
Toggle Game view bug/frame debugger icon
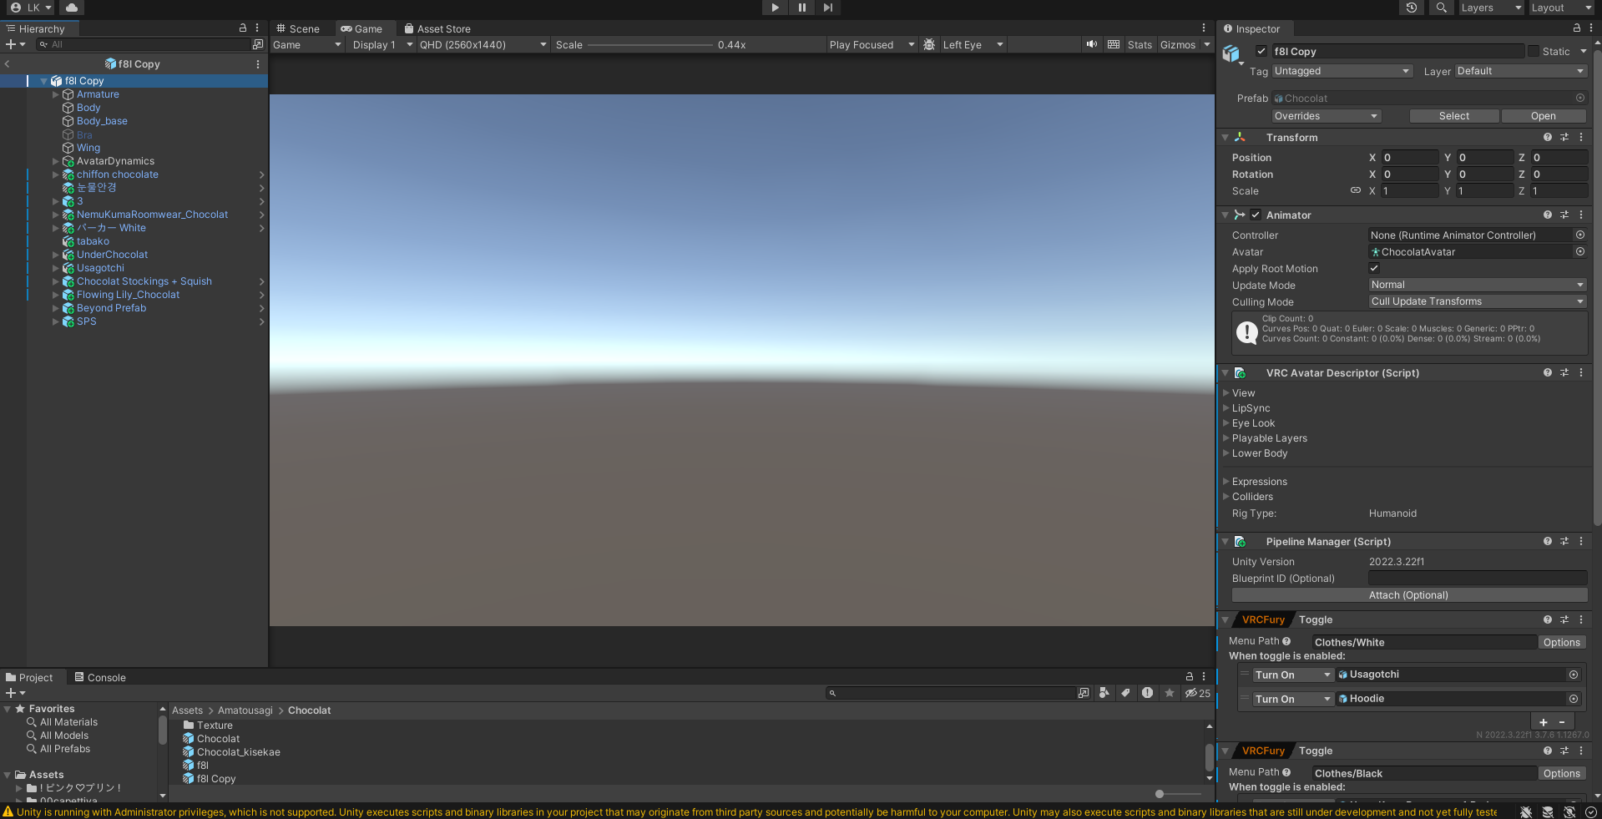click(x=929, y=44)
